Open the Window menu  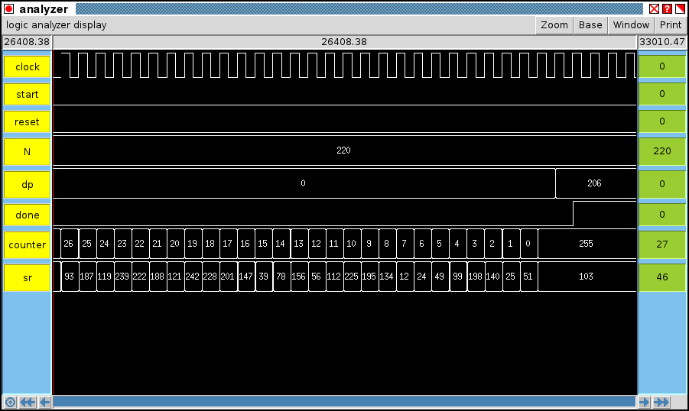point(631,25)
